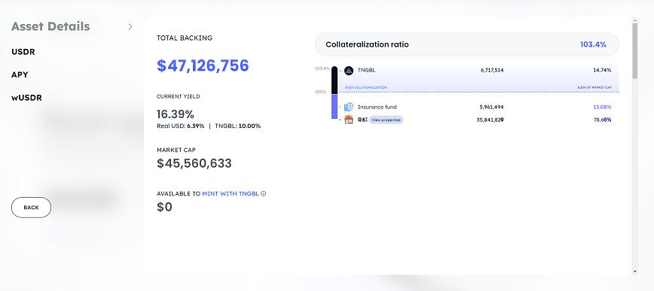
Task: Click the vertical scrollbar thumb
Action: coord(635,51)
